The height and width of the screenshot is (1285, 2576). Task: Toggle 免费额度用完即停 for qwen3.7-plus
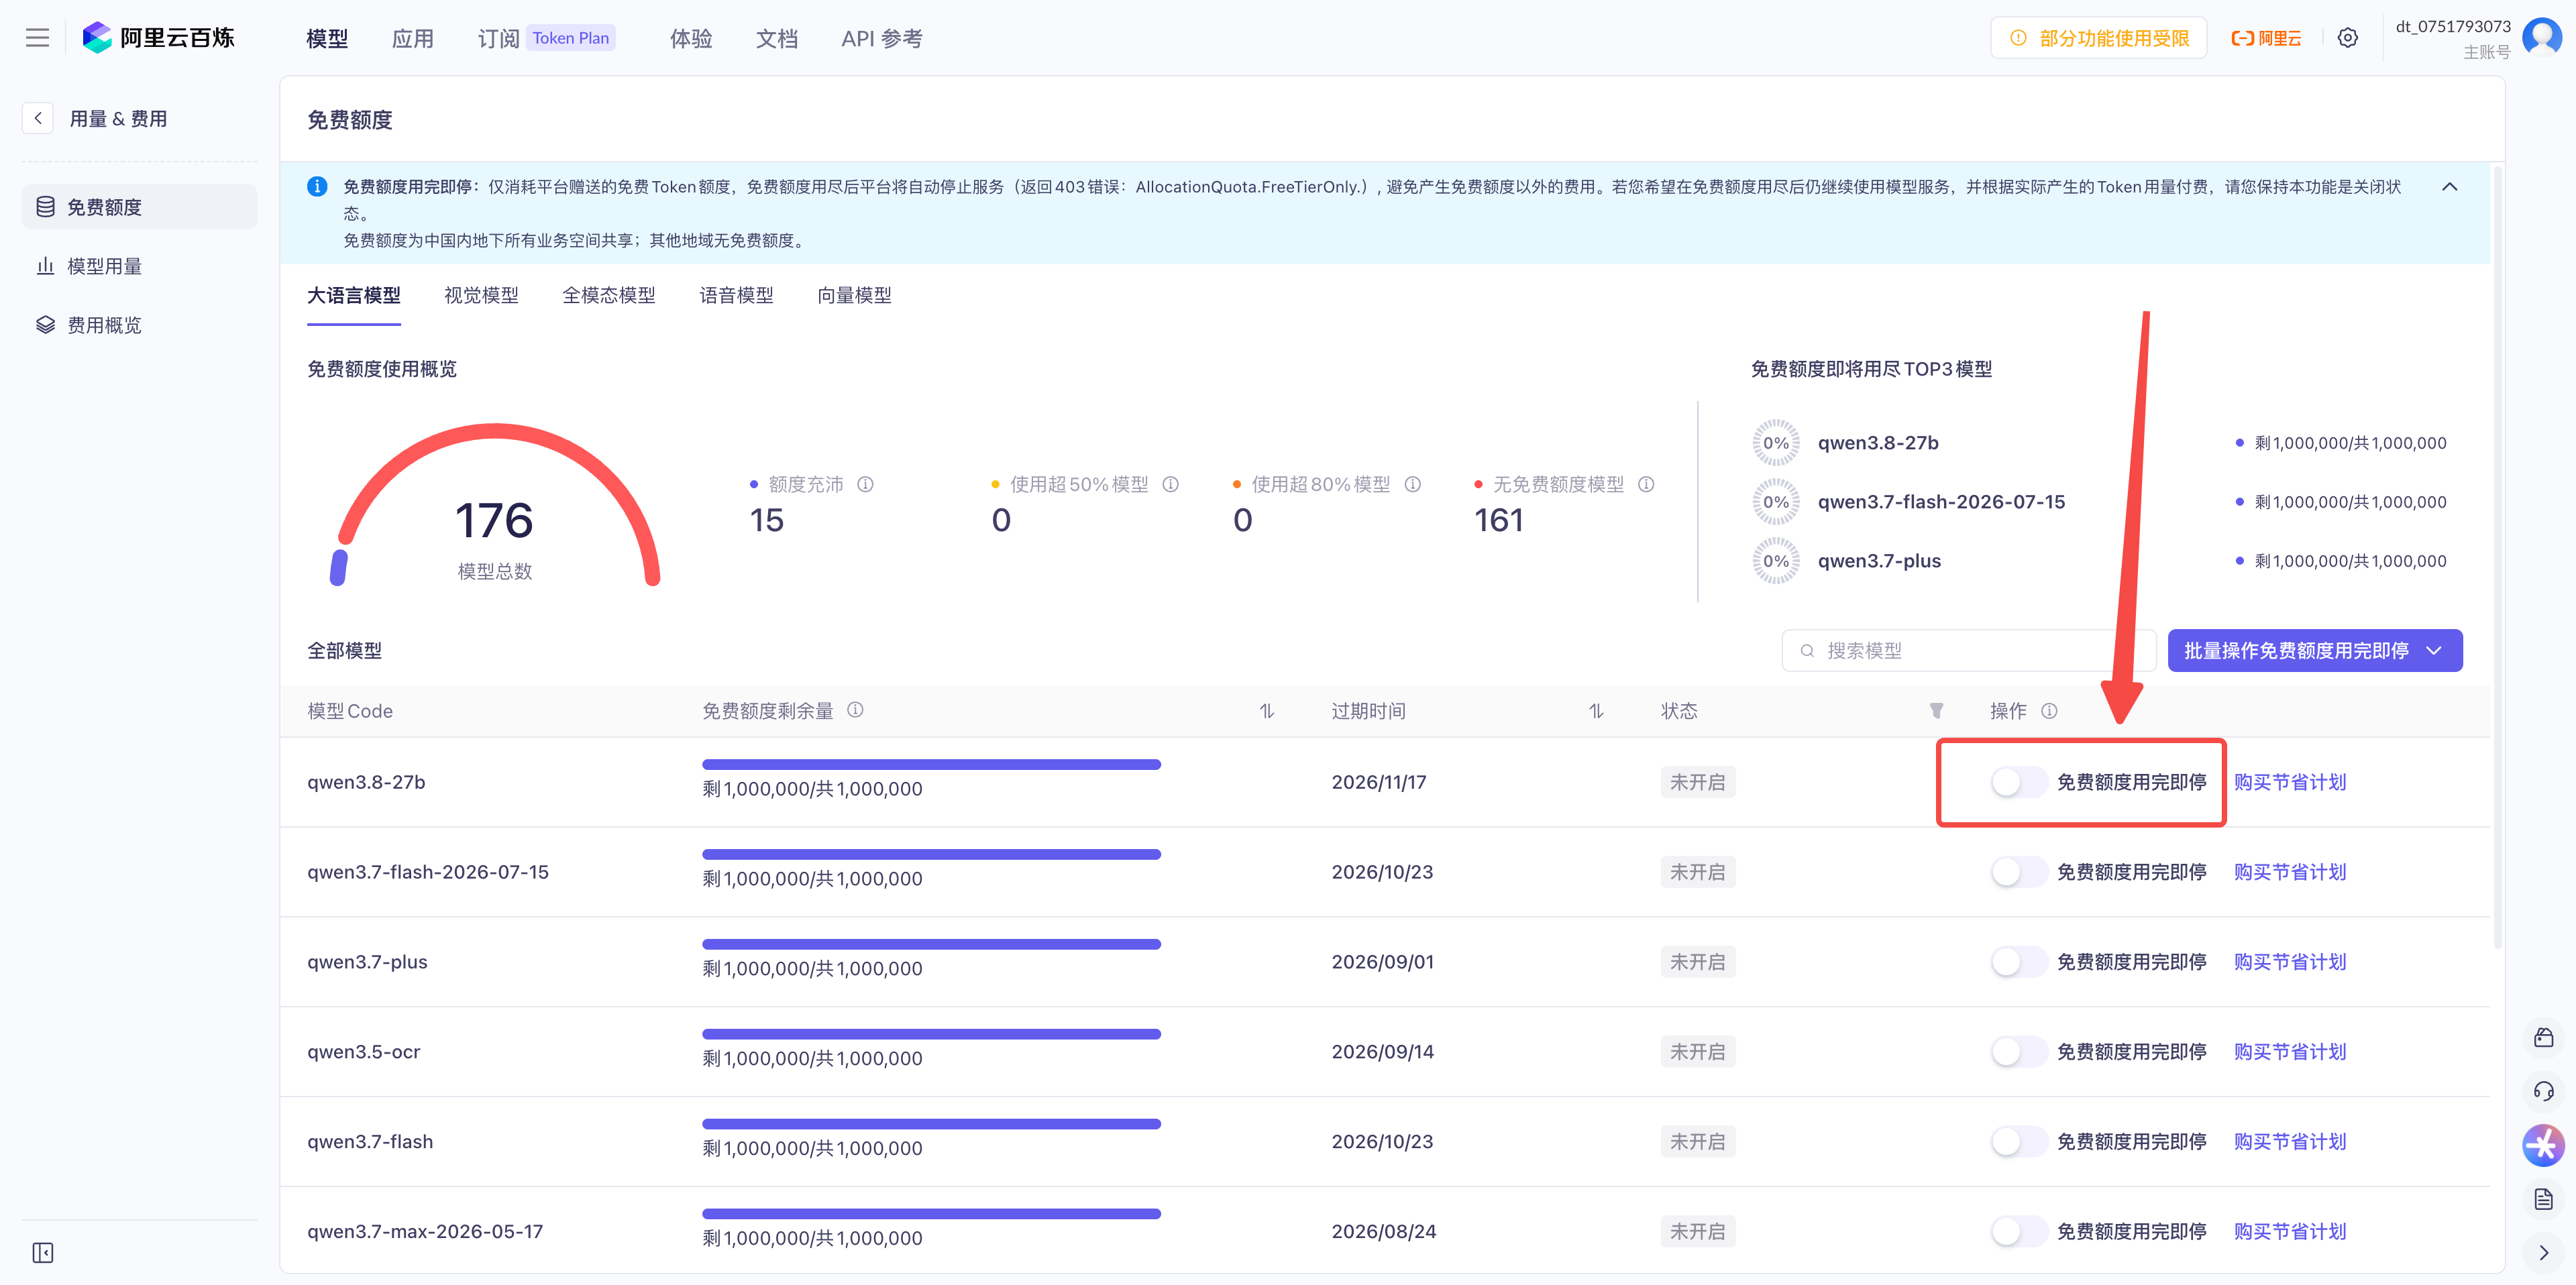tap(2018, 962)
